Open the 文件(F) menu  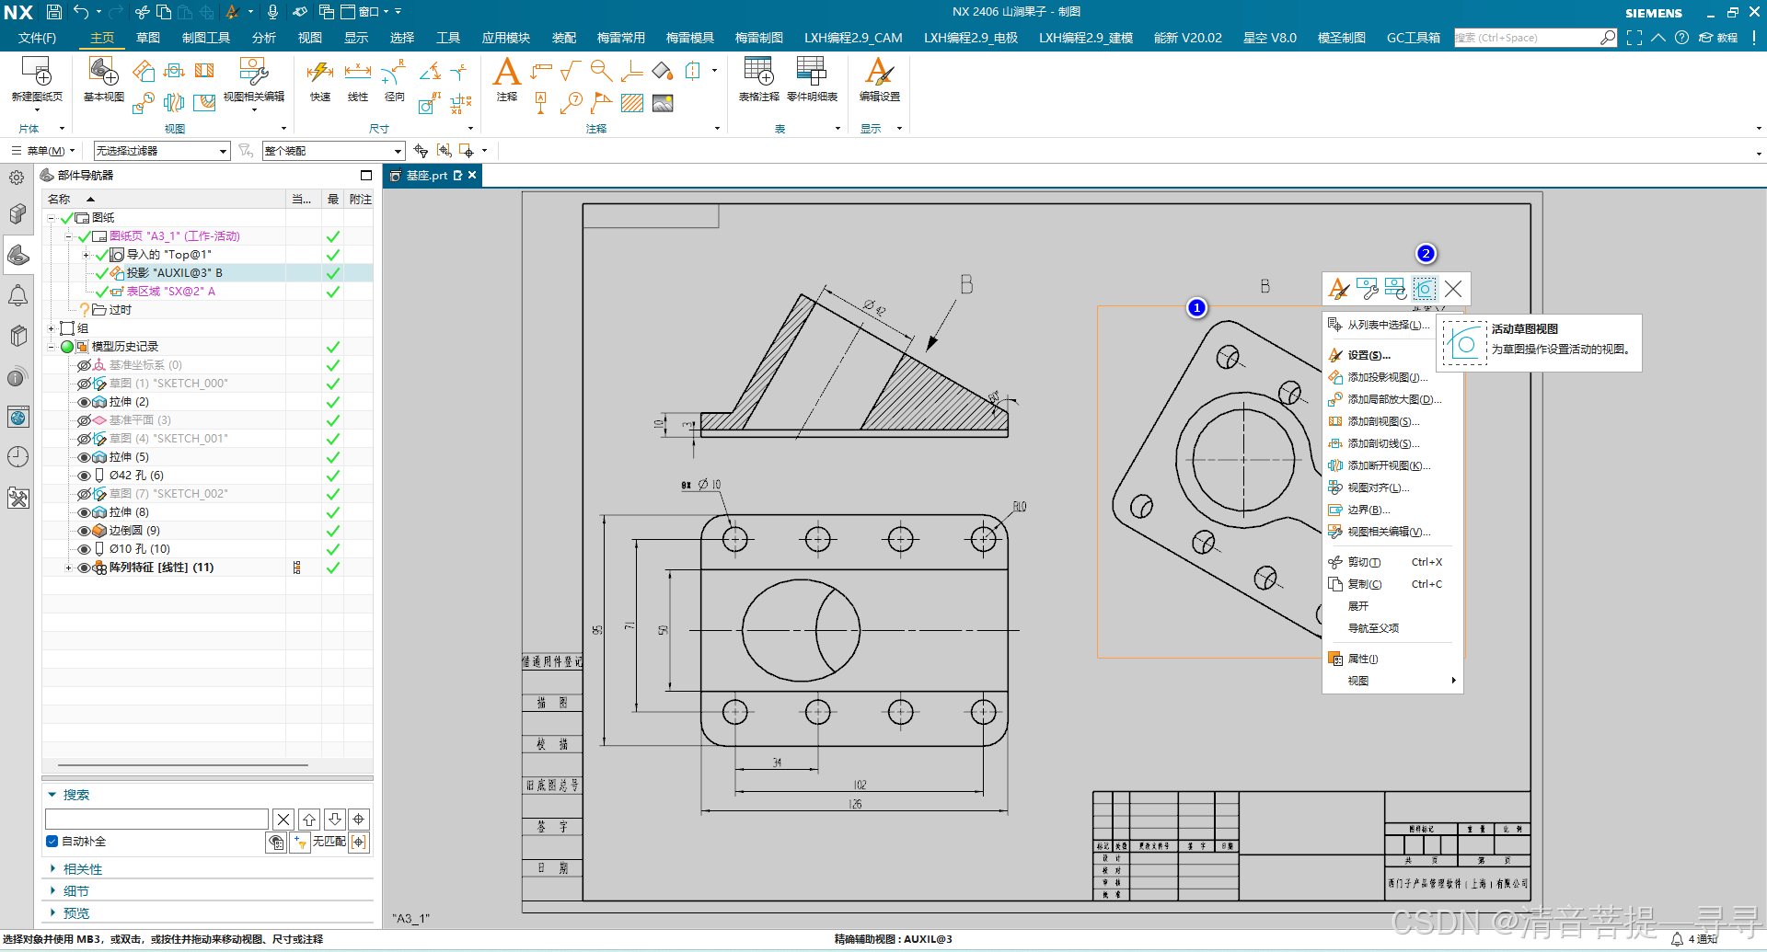click(37, 38)
